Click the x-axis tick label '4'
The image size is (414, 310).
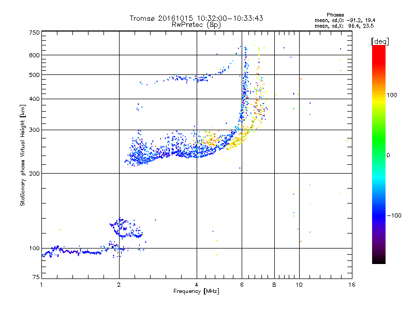(197, 285)
